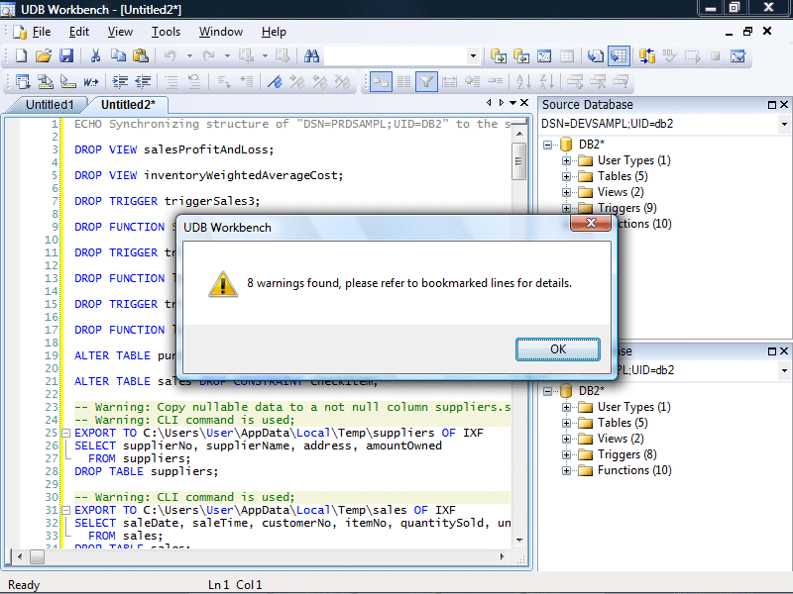
Task: Click OK in the warnings dialog
Action: [558, 349]
